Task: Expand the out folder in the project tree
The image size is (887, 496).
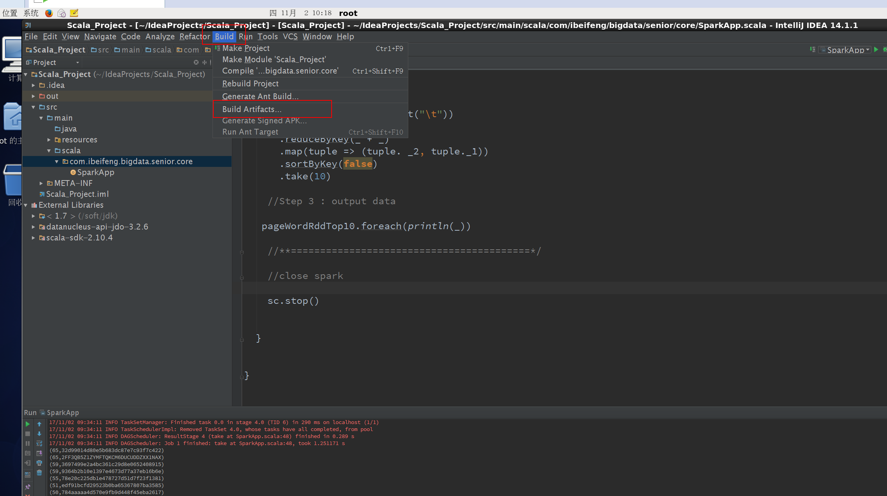Action: pos(33,96)
